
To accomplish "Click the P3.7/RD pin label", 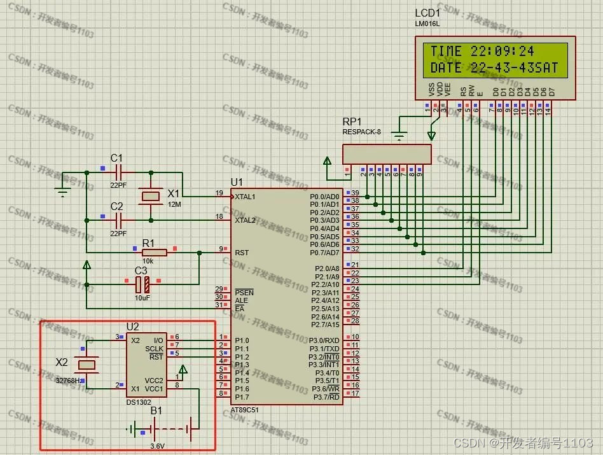I will (x=326, y=397).
